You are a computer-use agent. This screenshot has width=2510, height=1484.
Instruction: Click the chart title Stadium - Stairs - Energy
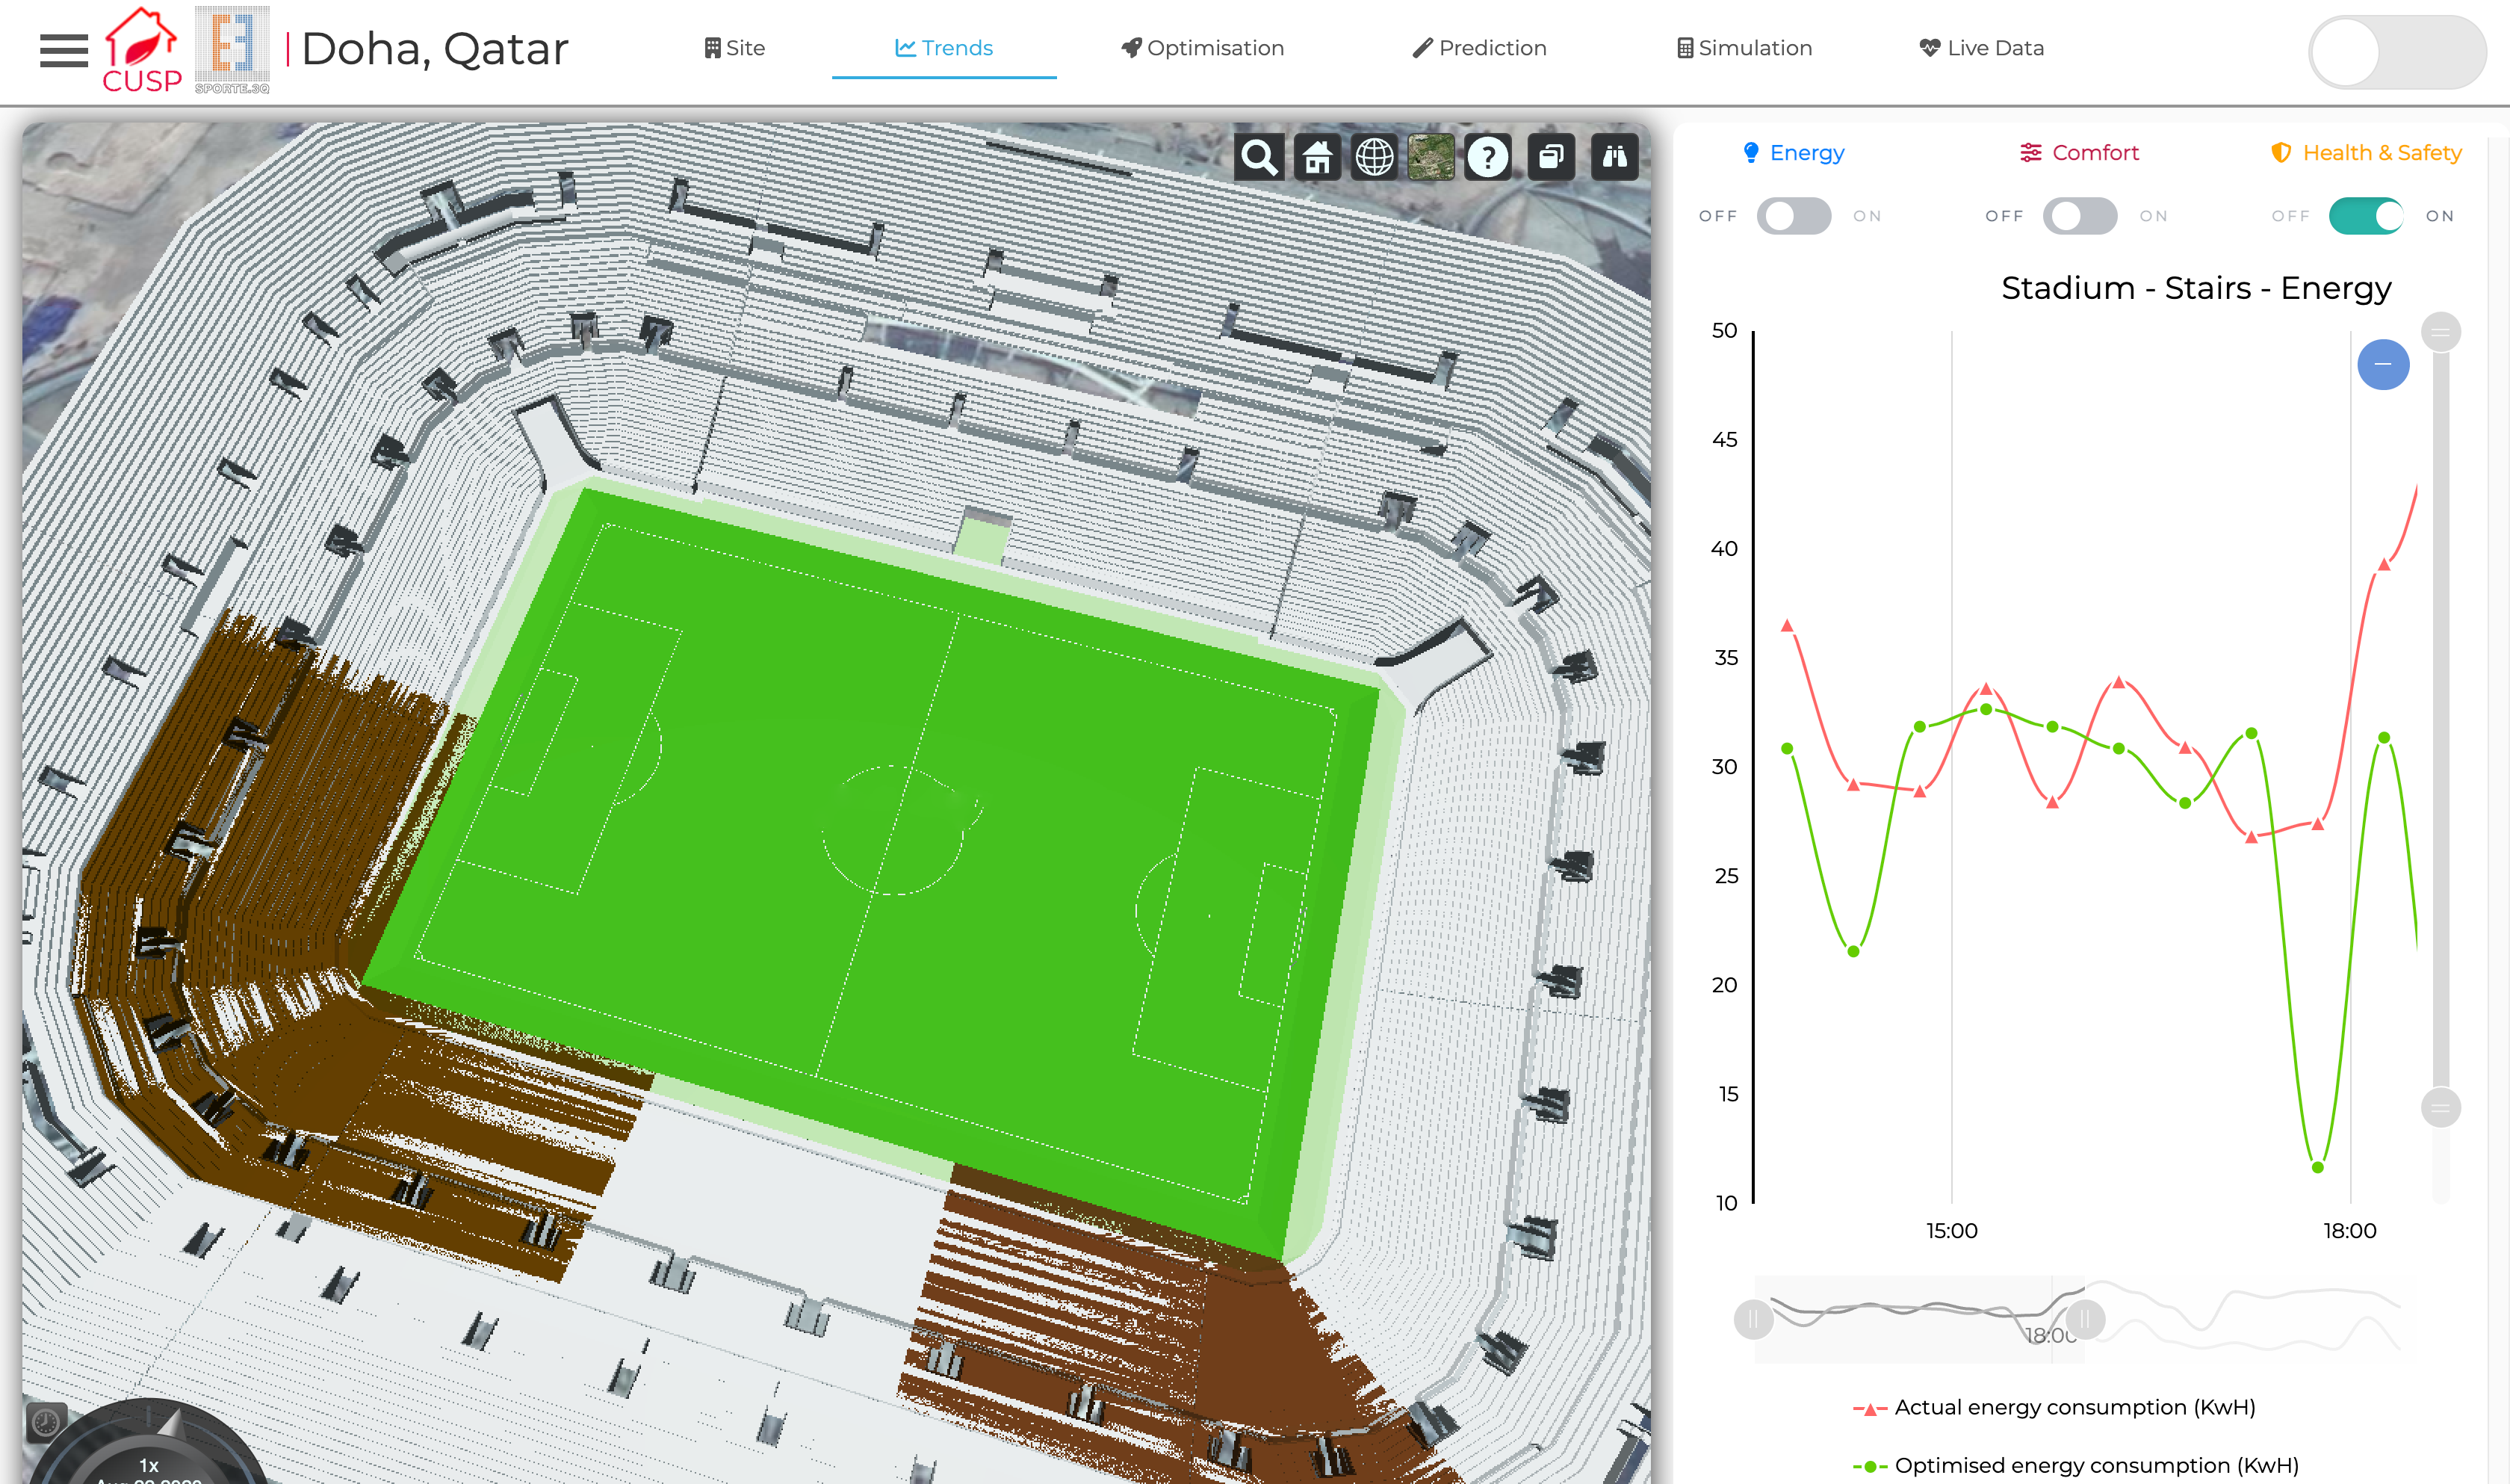tap(2196, 288)
